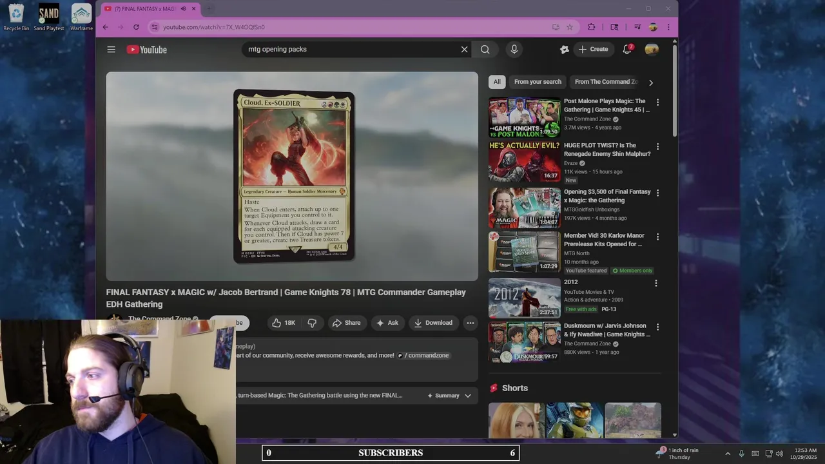Open a new browser tab
This screenshot has width=825, height=464.
209,8
